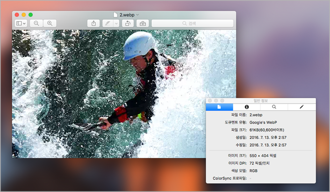
Task: Open the Share button in toolbar
Action: [94, 23]
